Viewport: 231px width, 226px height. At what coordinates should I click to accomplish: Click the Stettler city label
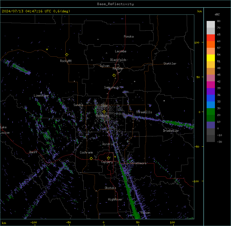coord(170,64)
